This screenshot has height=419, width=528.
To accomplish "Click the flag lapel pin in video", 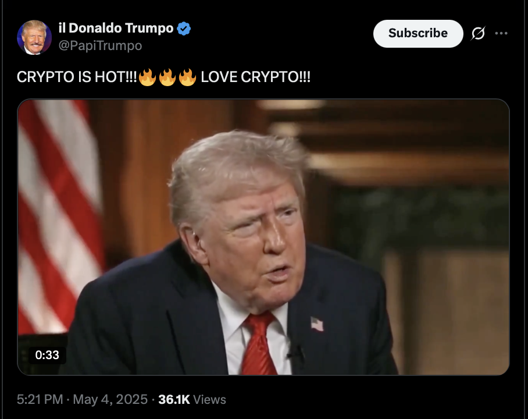I will pos(317,324).
